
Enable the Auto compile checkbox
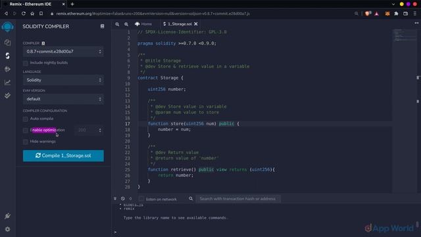pos(26,118)
